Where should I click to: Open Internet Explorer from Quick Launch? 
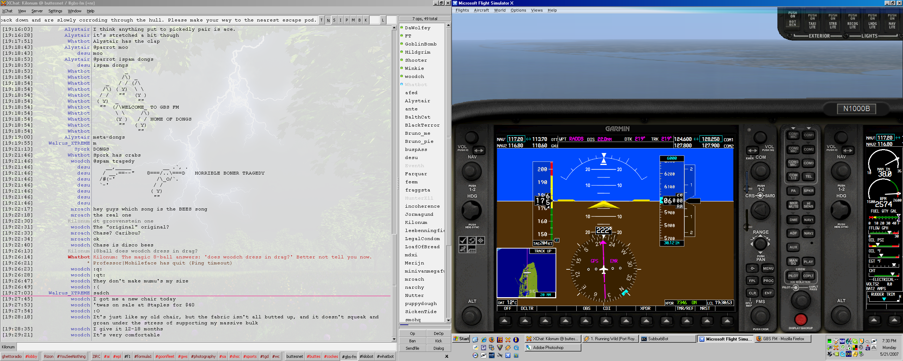[x=484, y=340]
